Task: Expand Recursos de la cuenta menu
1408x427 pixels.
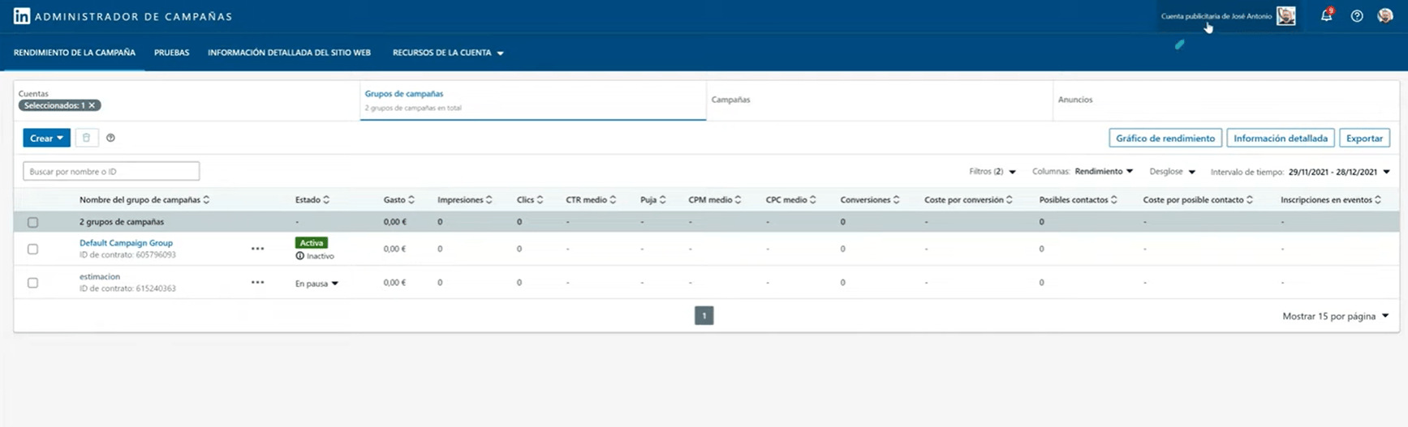Action: click(448, 53)
